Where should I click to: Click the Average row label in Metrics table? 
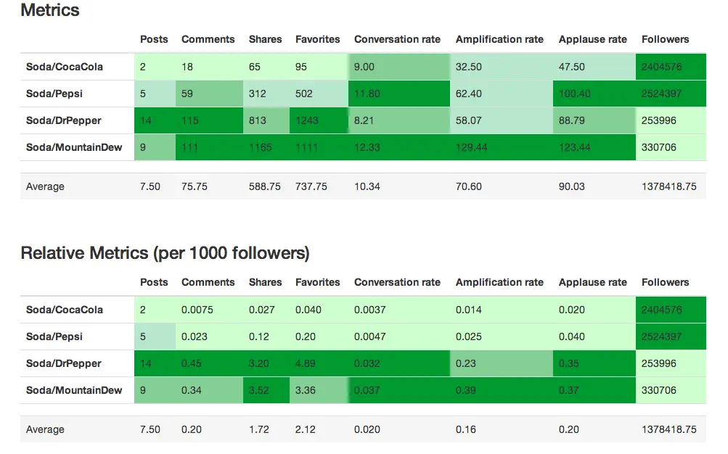pos(45,186)
